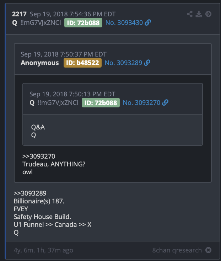Image resolution: width=221 pixels, height=261 pixels.
Task: Click the circled X icon next to 8chan qresearch
Action: 208,250
